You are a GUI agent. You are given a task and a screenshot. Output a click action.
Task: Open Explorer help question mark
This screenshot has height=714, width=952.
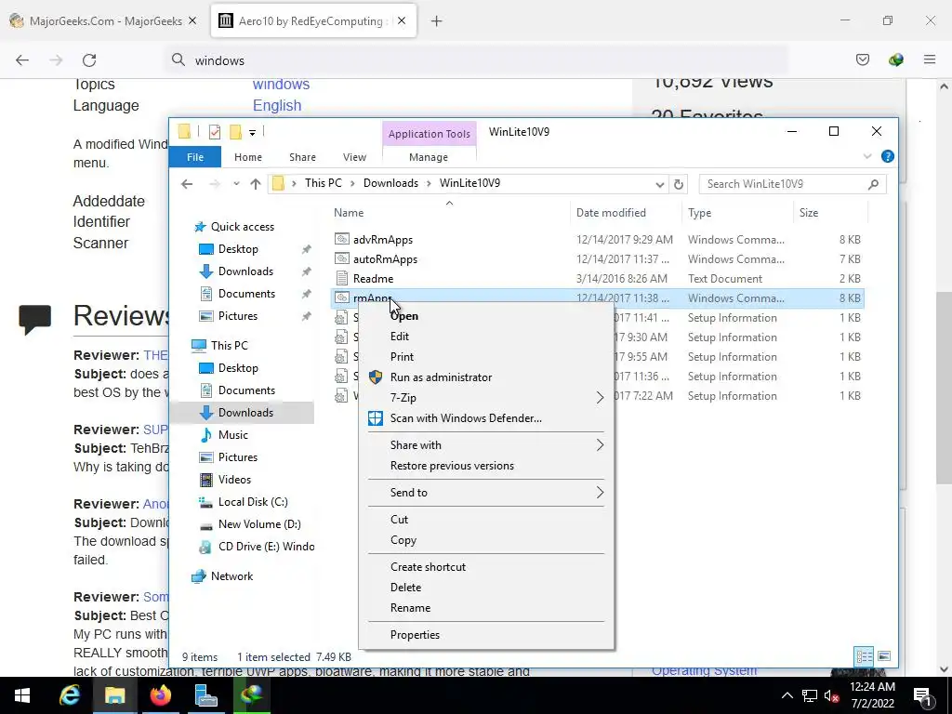[887, 156]
